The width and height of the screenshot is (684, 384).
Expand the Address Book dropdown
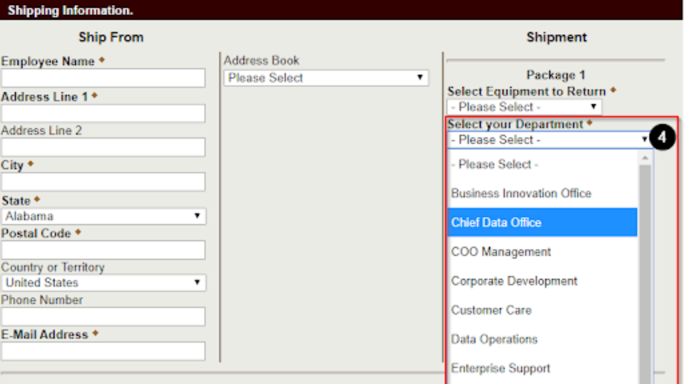326,78
